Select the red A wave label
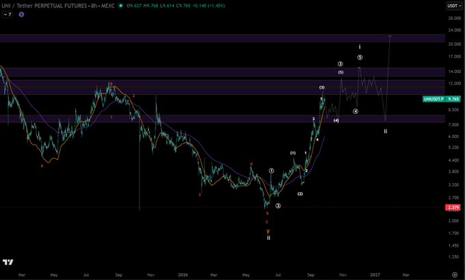Image resolution: width=465 pixels, height=280 pixels. pos(42,166)
